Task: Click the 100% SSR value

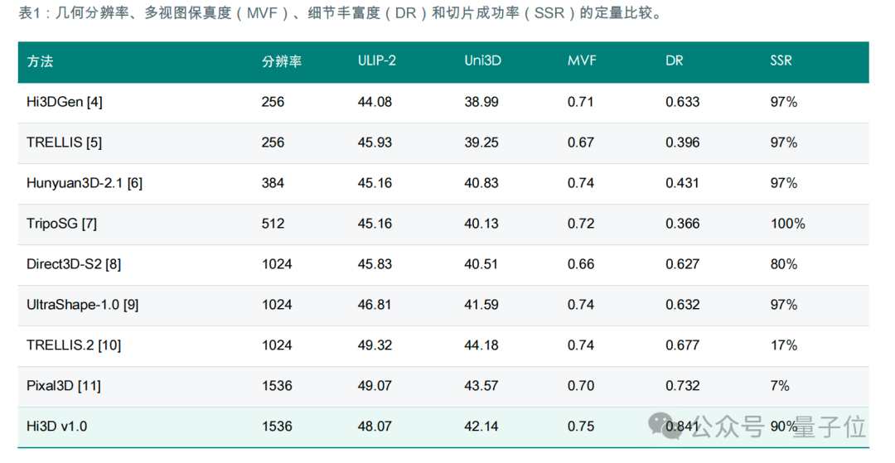Action: pos(788,224)
